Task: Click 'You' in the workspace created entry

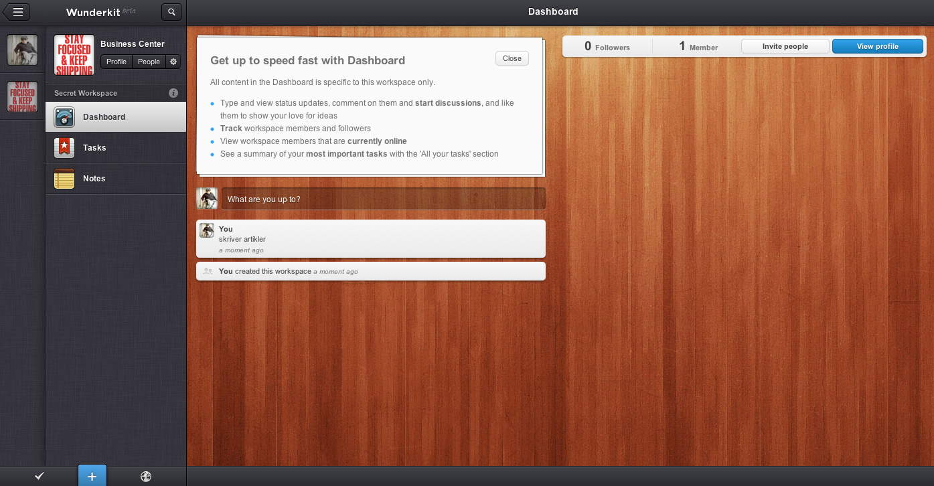Action: tap(226, 271)
